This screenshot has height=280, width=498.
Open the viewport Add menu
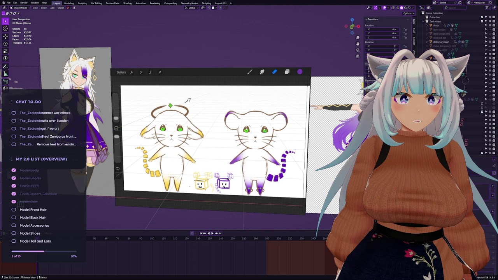(52, 8)
